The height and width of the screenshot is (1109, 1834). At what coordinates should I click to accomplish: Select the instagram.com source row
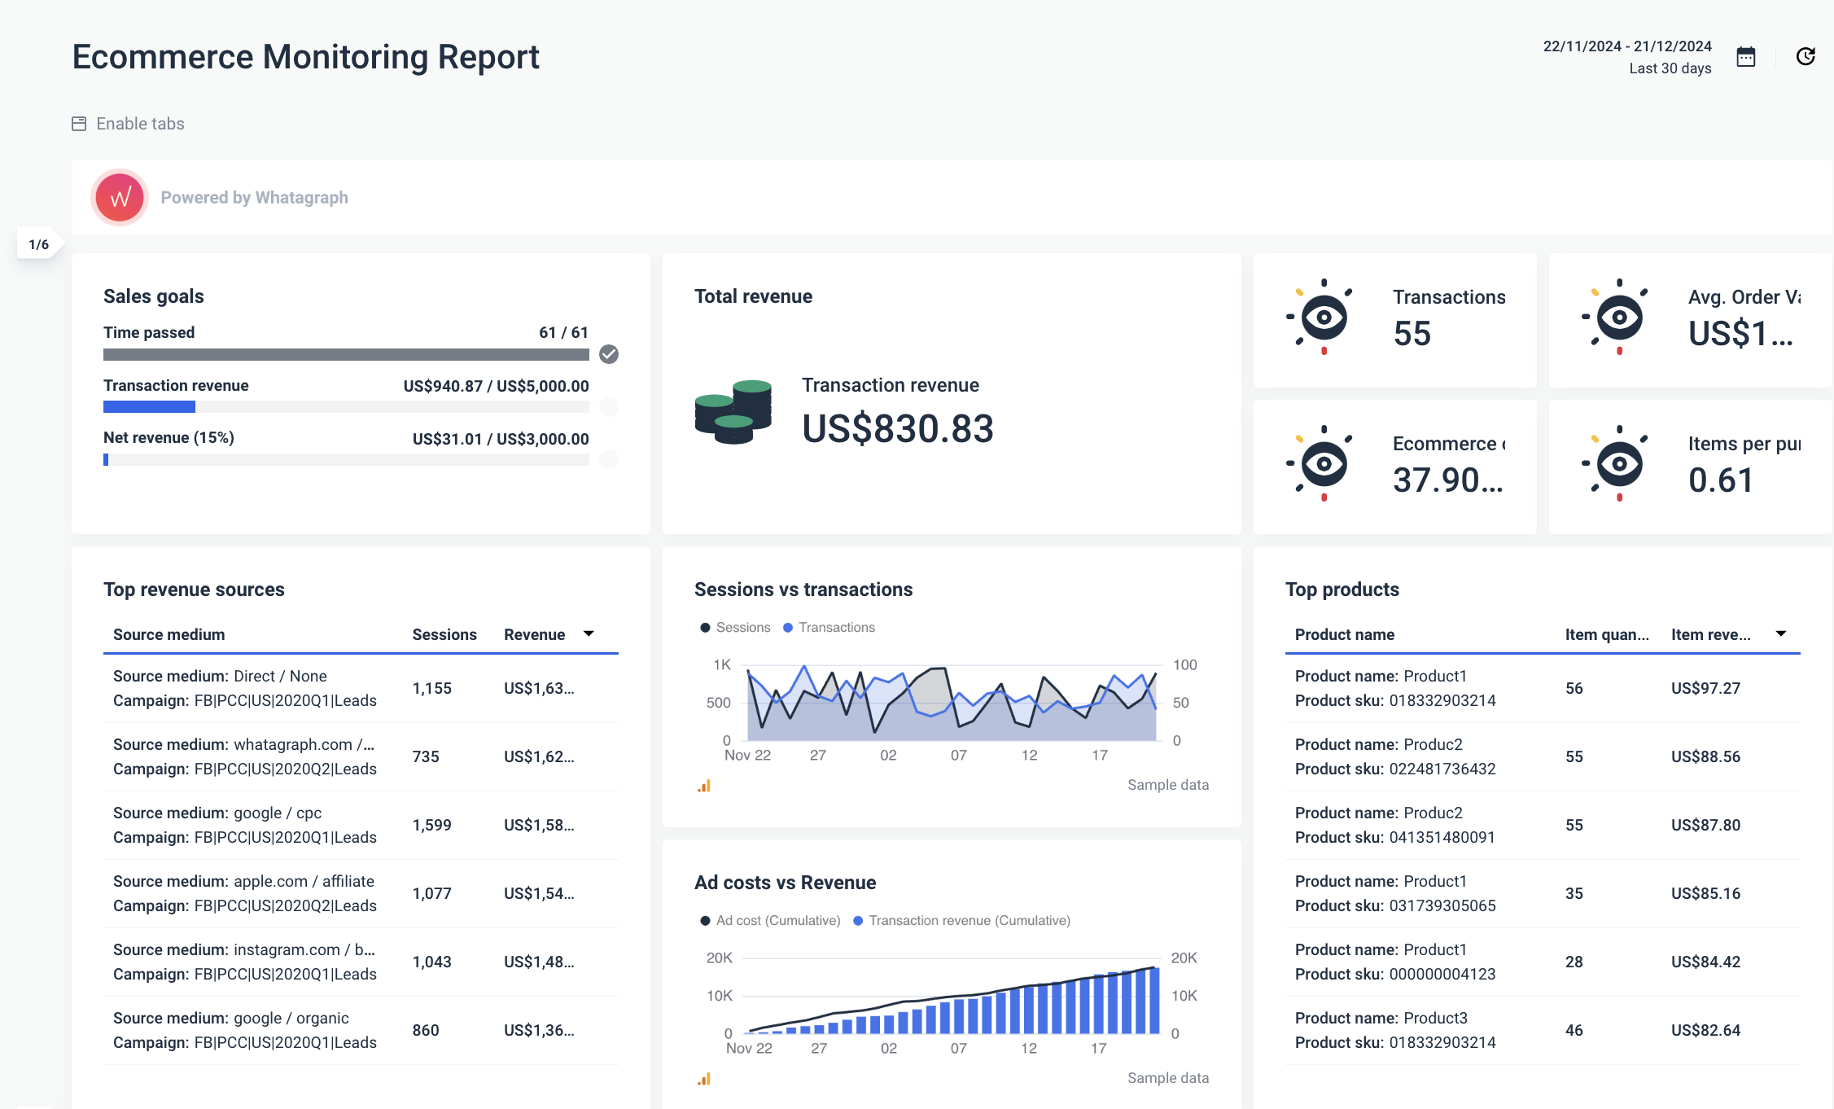click(361, 962)
